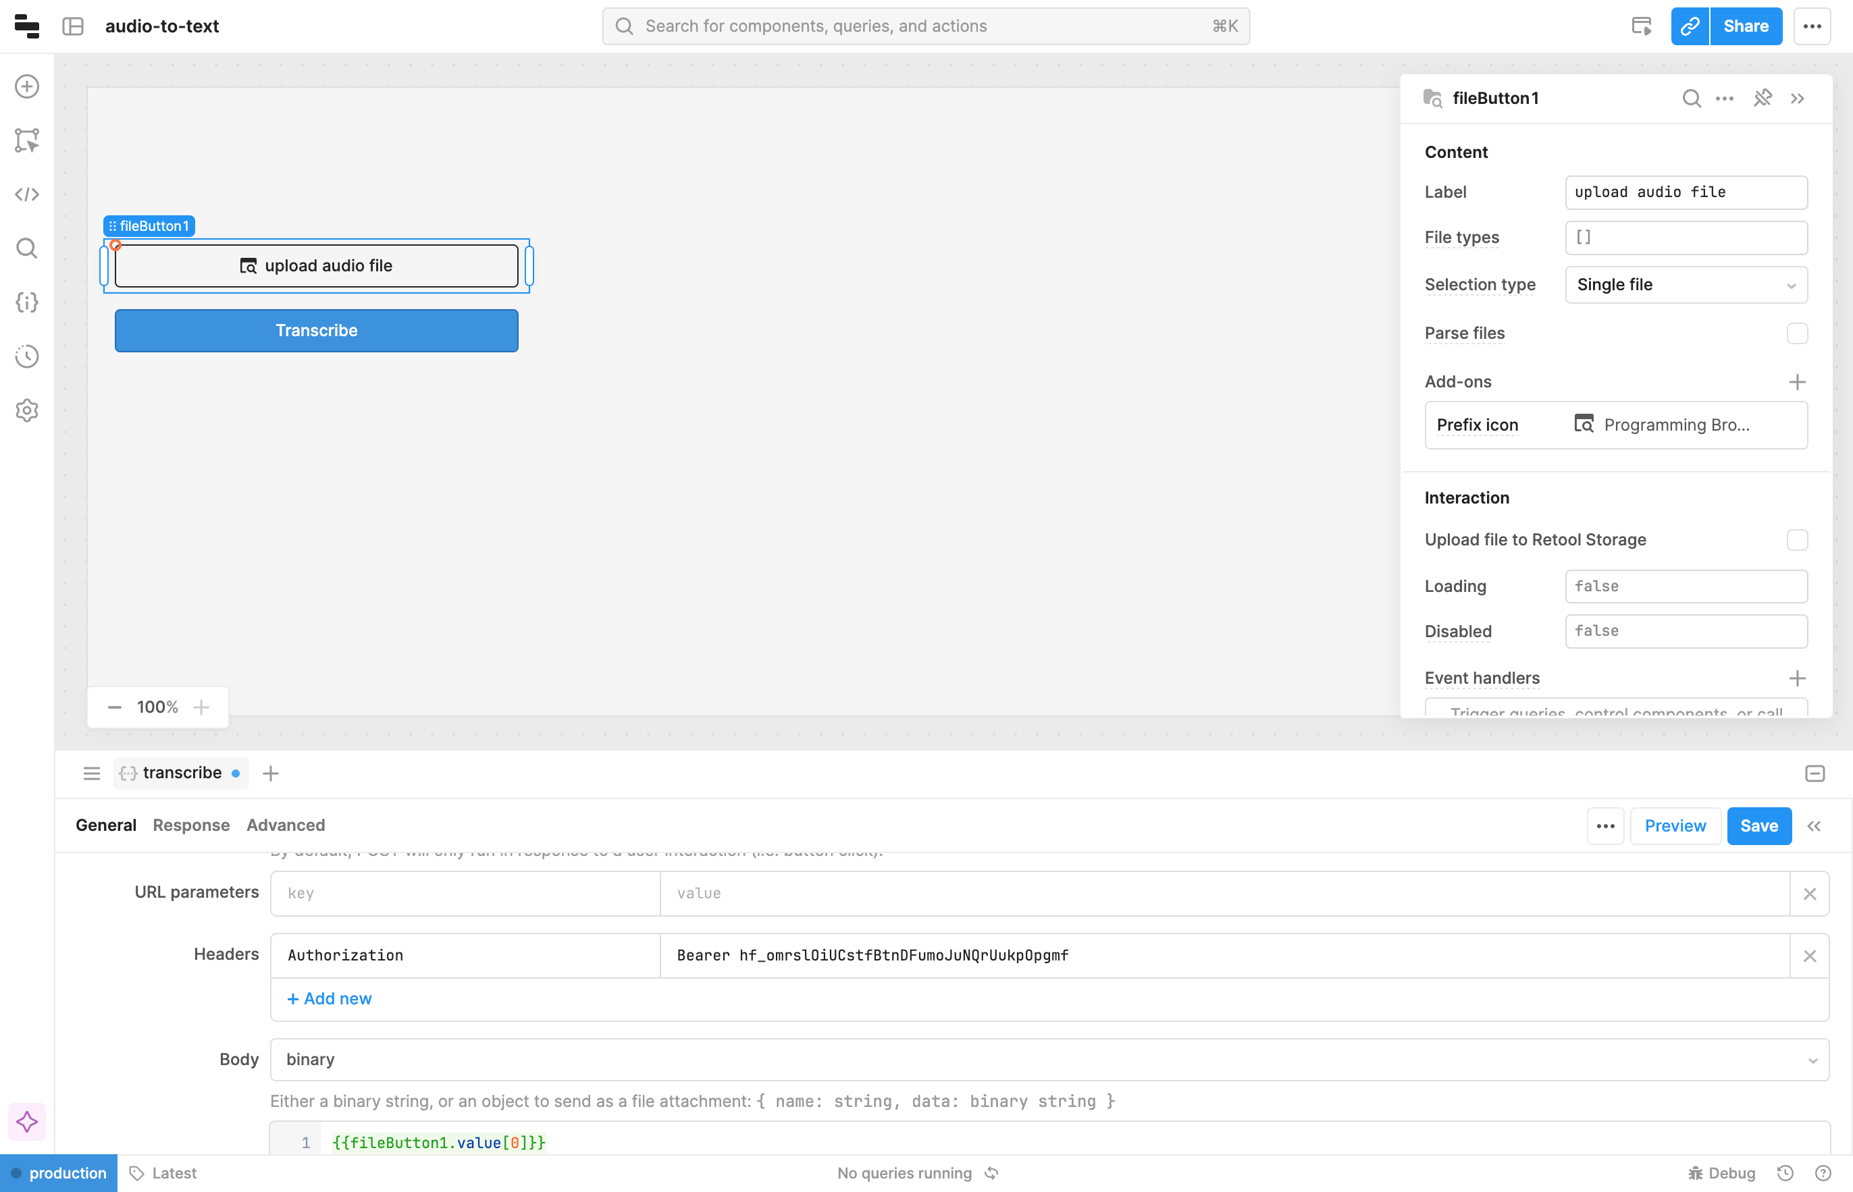Viewport: 1853px width, 1192px height.
Task: Click the Add new header link
Action: coord(330,998)
